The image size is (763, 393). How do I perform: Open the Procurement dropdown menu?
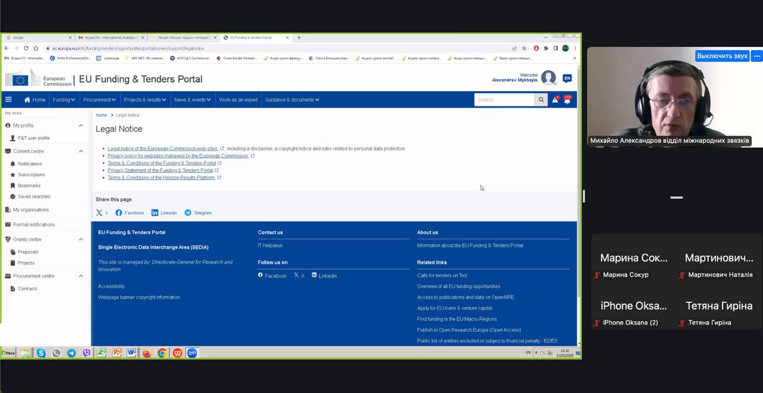pos(100,99)
